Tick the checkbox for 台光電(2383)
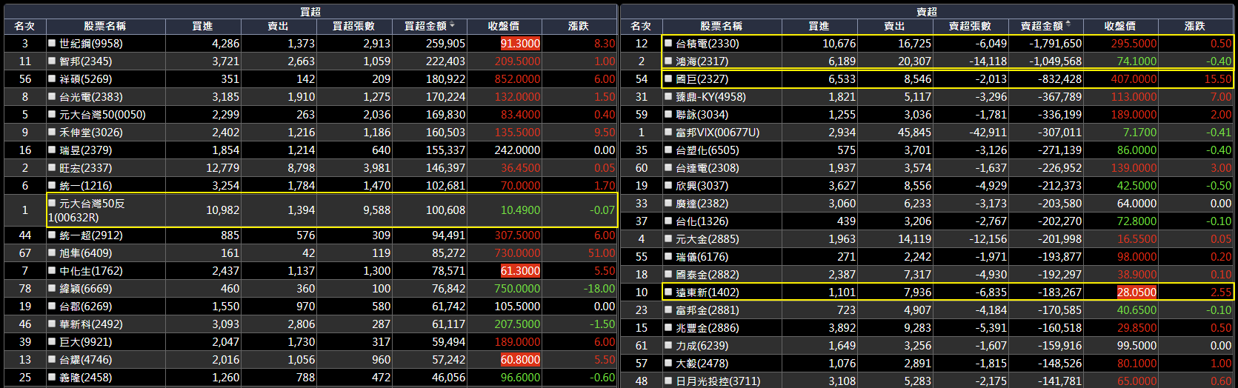This screenshot has height=388, width=1238. pyautogui.click(x=52, y=96)
